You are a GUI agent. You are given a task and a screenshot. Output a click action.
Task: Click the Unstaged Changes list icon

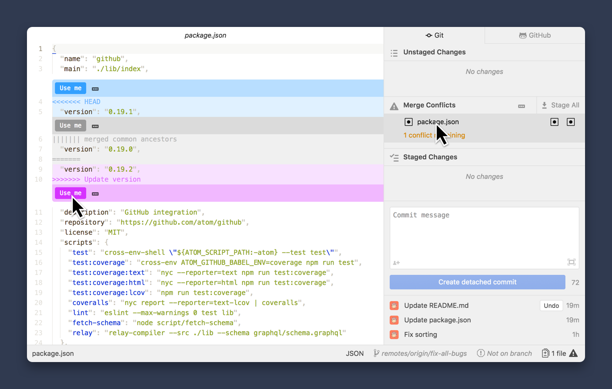tap(394, 53)
